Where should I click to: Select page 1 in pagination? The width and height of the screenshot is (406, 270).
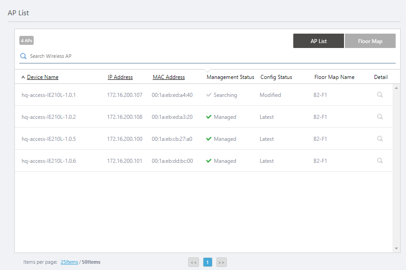coord(207,262)
